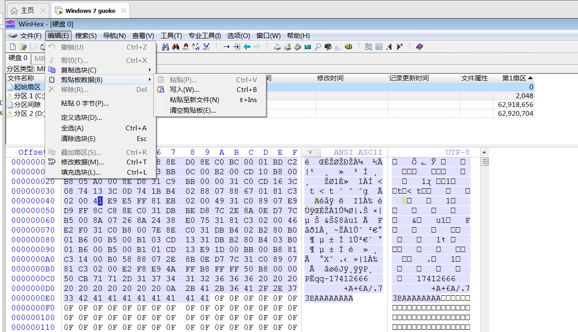Image resolution: width=578 pixels, height=332 pixels.
Task: Select 清除选块(E) menu entry
Action: tap(100, 138)
